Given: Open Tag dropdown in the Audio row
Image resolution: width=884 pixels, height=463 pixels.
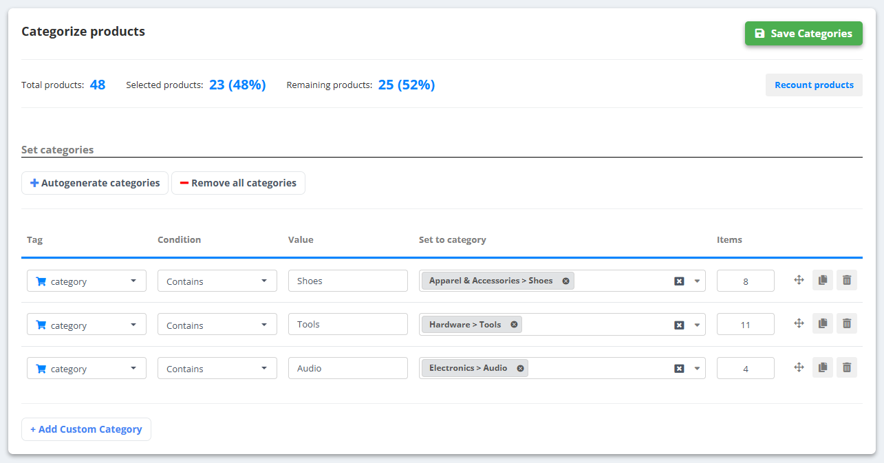Looking at the screenshot, I should coord(87,368).
